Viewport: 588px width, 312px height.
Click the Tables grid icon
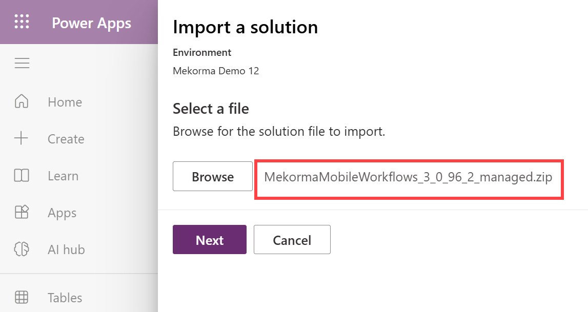click(x=22, y=298)
